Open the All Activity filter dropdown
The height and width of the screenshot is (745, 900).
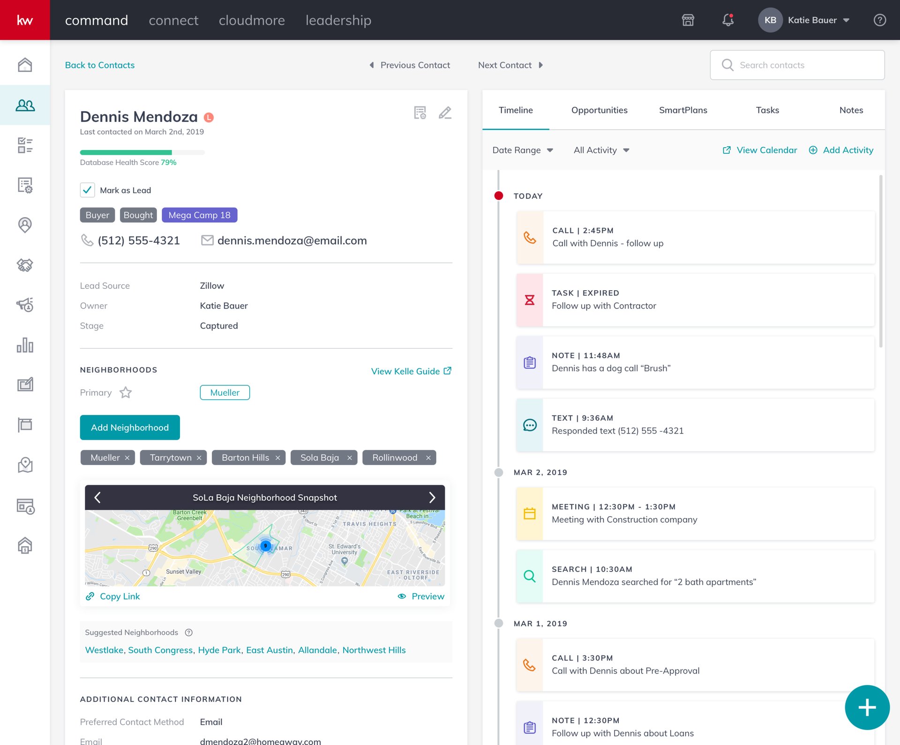pos(601,150)
